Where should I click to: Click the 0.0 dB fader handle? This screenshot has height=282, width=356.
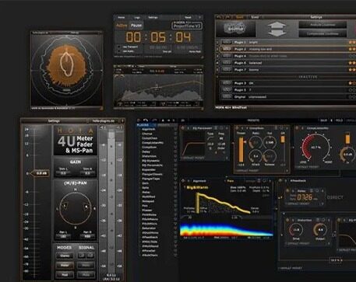click(40, 173)
